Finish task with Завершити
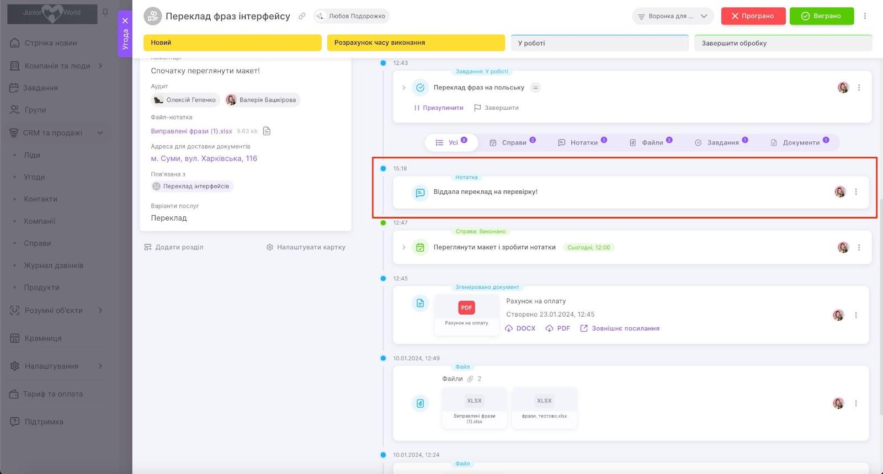The image size is (883, 474). click(496, 108)
